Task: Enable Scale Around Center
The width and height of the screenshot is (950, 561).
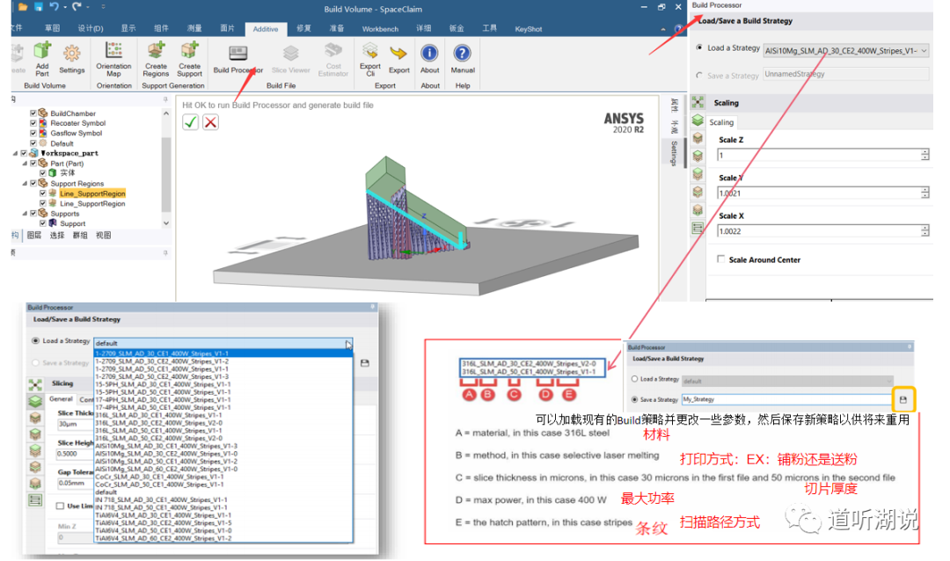Action: click(x=720, y=259)
